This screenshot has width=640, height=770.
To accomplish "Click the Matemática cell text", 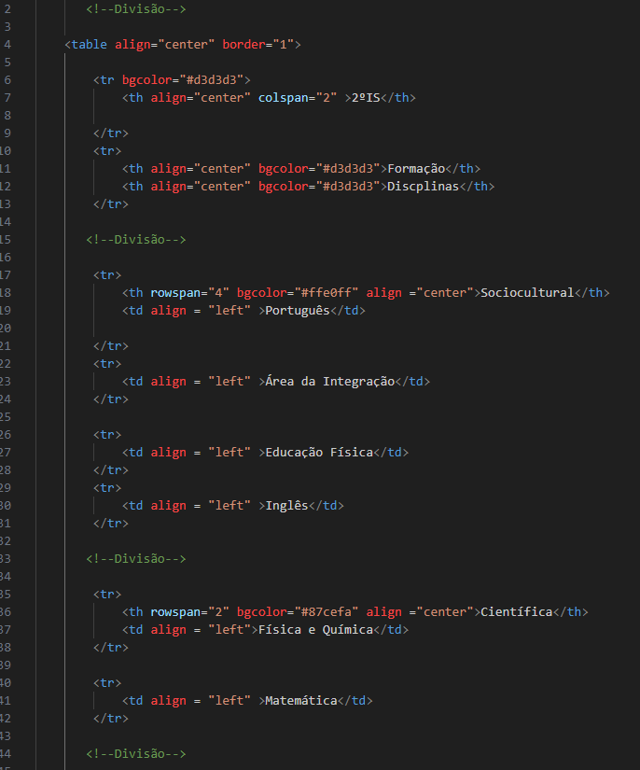I will tap(301, 701).
